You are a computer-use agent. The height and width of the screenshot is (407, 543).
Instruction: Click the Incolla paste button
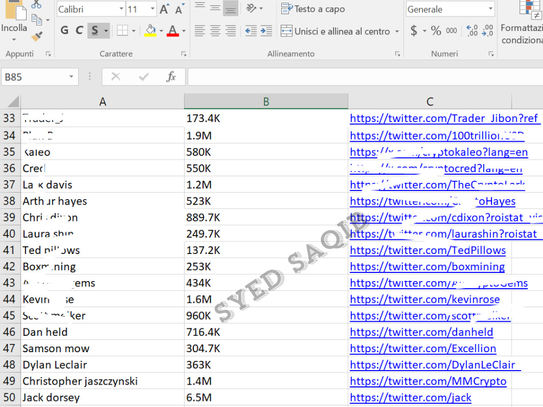pyautogui.click(x=14, y=17)
